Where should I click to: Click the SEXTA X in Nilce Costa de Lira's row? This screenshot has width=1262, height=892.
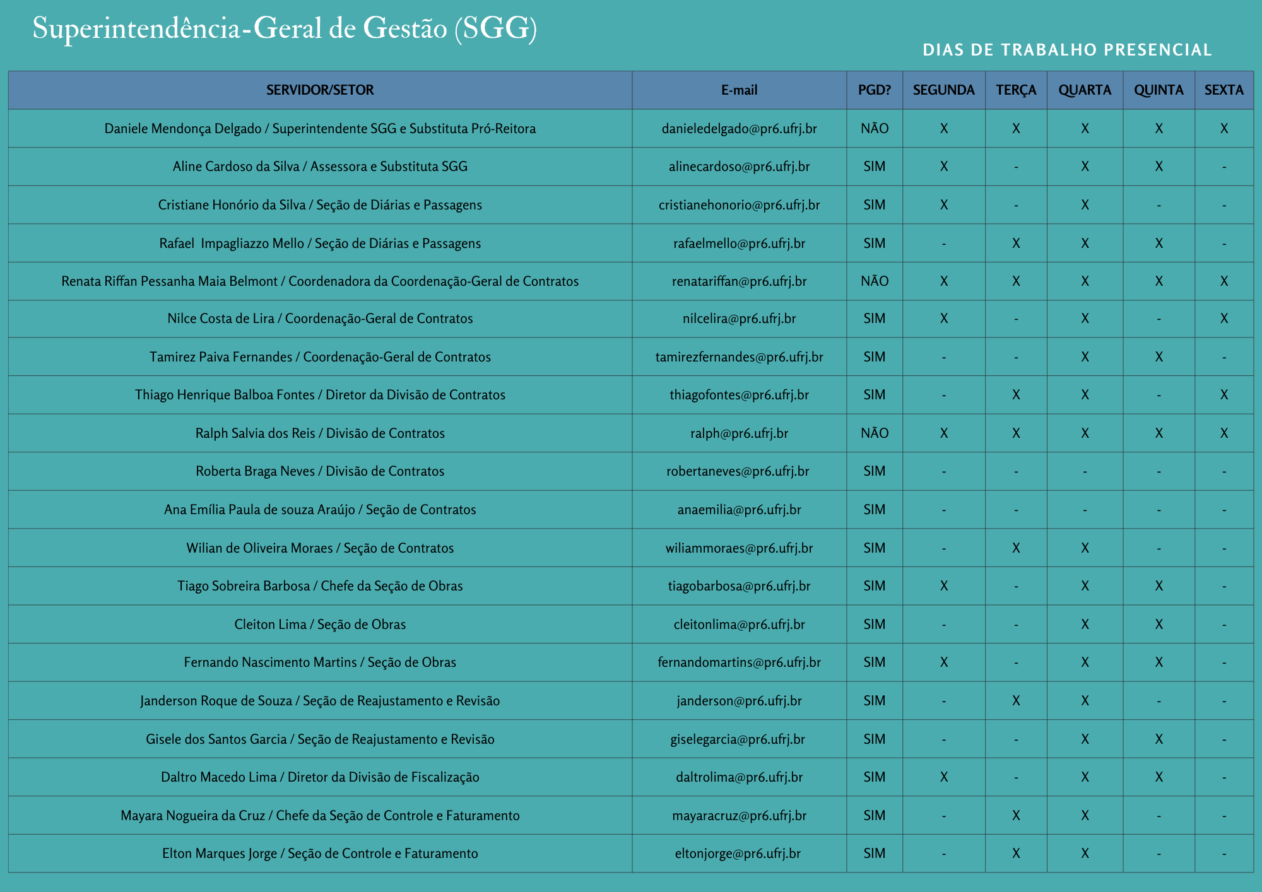1224,319
